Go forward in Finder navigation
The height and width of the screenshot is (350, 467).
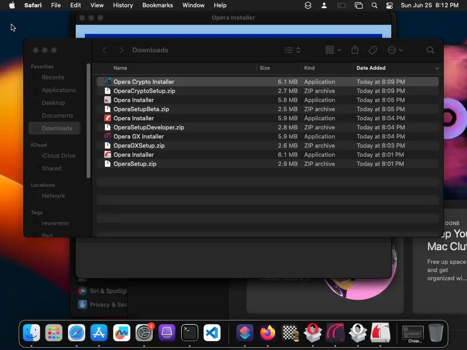pos(121,50)
